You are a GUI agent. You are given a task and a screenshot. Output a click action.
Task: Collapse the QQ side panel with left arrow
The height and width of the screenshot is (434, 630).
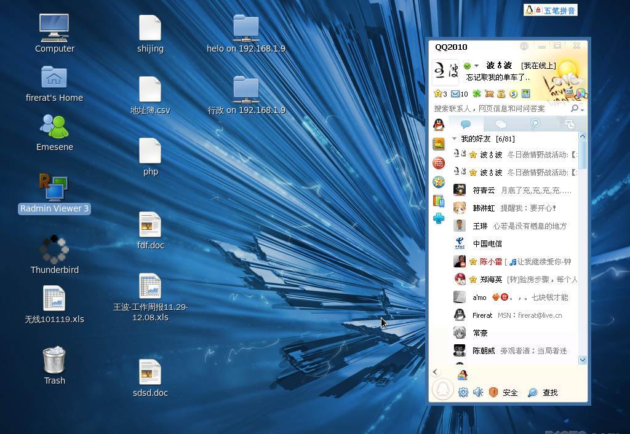(x=435, y=372)
